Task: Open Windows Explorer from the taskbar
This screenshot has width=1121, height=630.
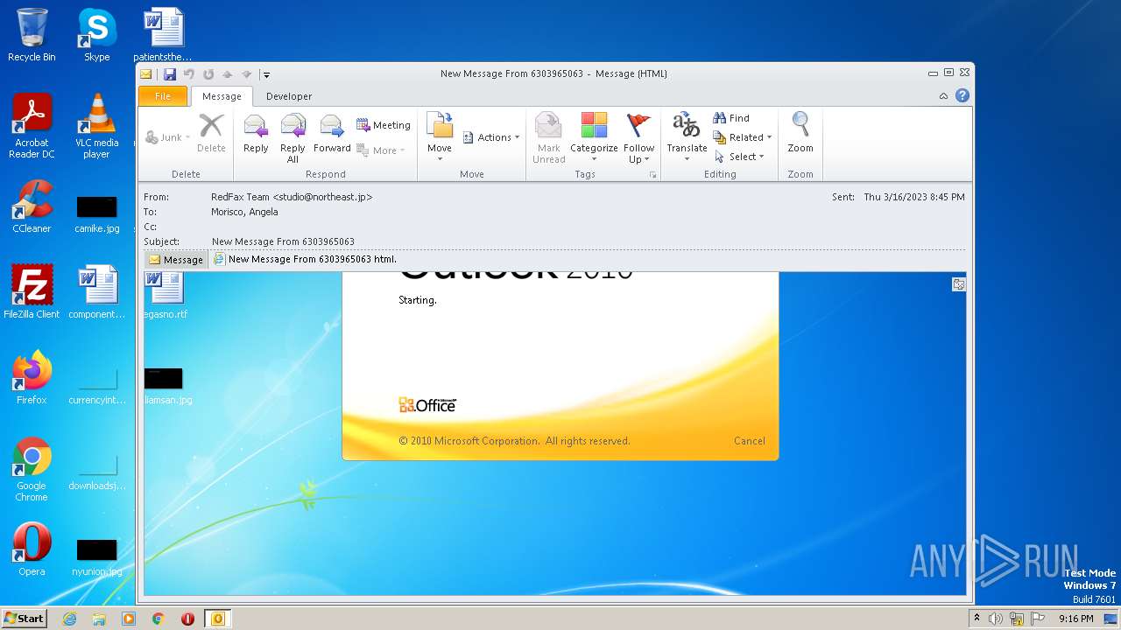Action: [99, 619]
